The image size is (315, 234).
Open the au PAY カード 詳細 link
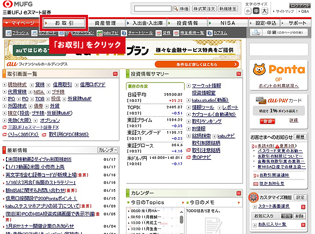[294, 120]
